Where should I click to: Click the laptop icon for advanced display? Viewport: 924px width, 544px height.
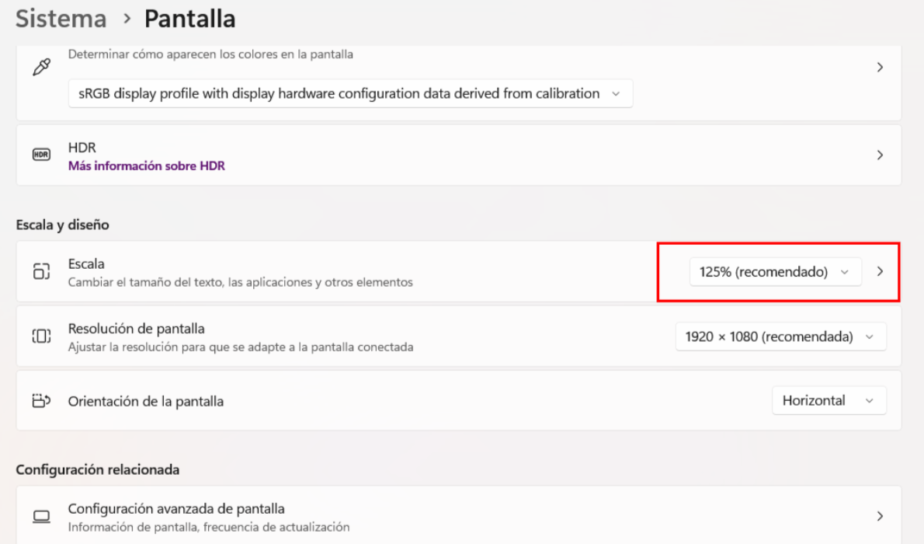(41, 517)
